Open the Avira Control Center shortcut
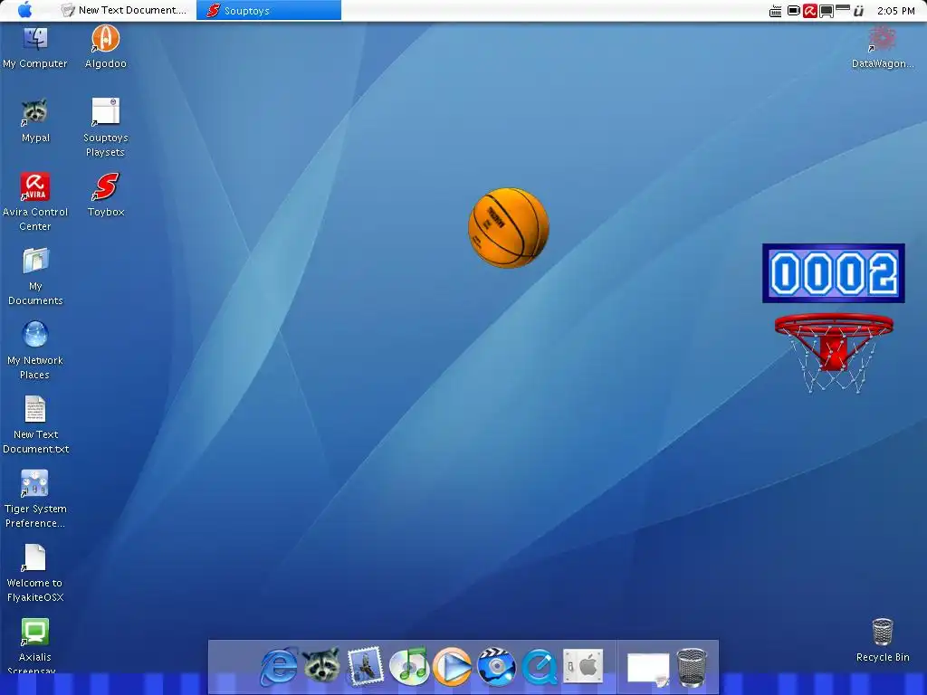The height and width of the screenshot is (695, 927). [35, 202]
